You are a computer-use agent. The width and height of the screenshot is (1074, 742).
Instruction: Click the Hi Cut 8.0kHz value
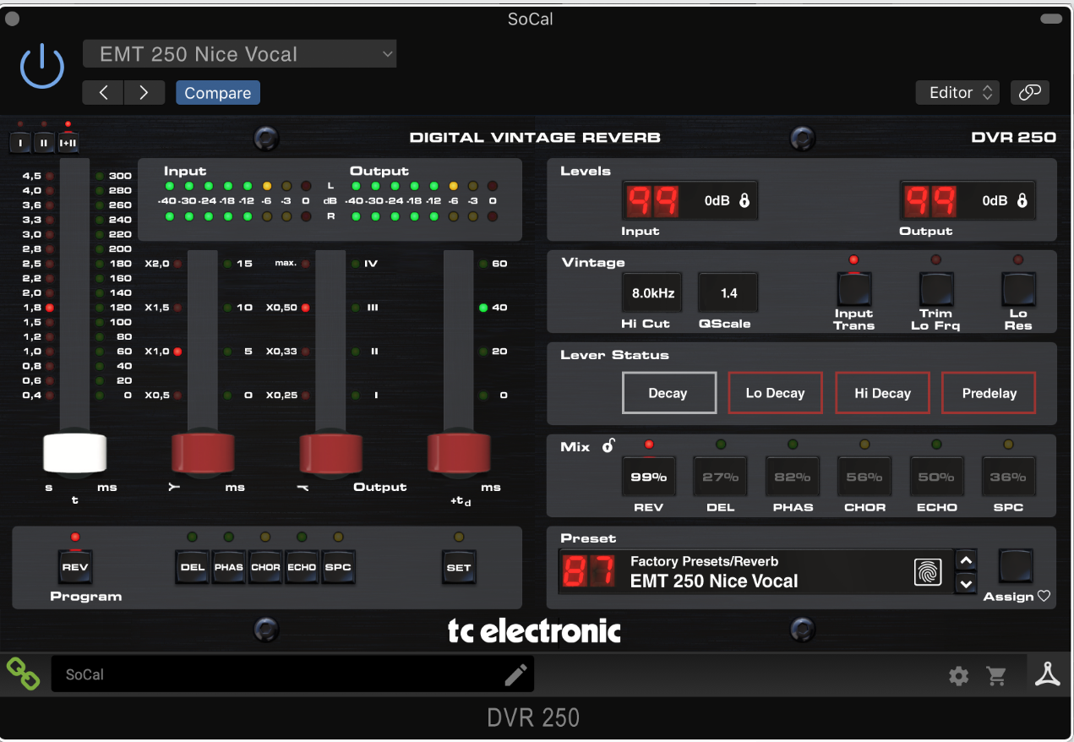(x=653, y=293)
